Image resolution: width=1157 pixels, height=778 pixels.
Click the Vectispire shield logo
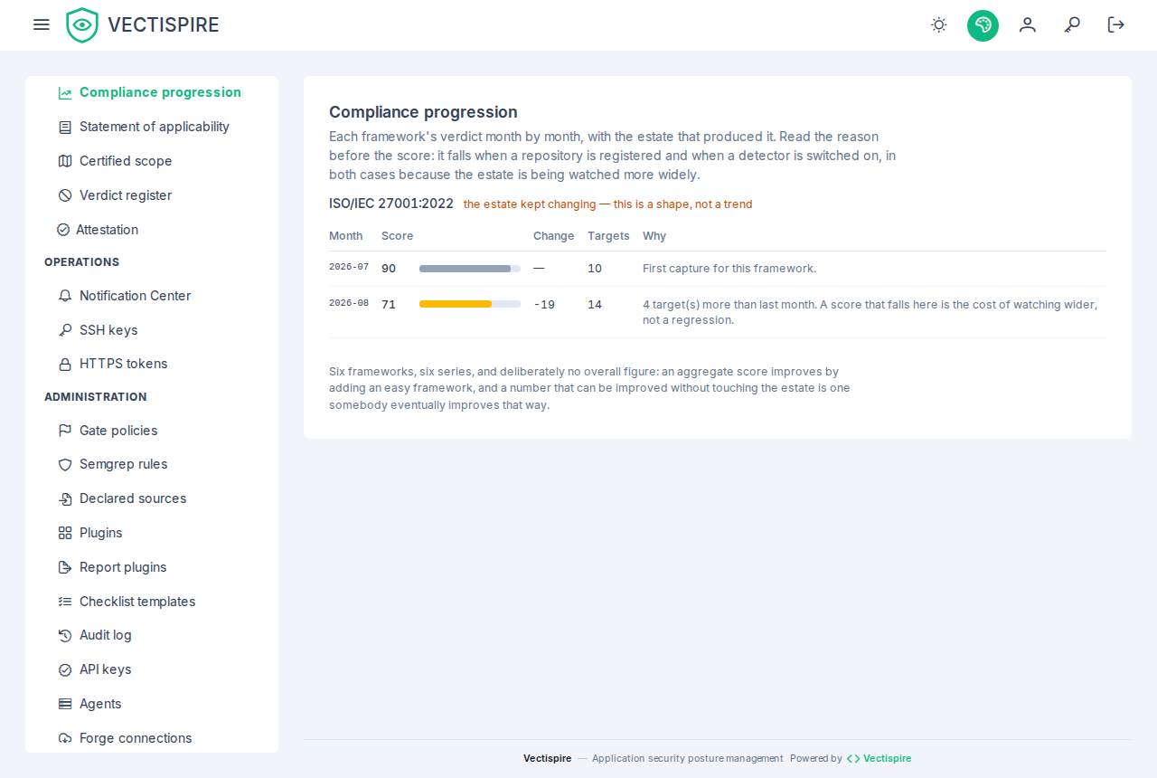(x=82, y=24)
